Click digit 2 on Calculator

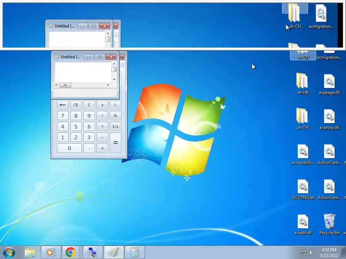tap(76, 137)
